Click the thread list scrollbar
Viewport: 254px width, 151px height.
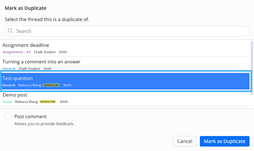coord(252,68)
